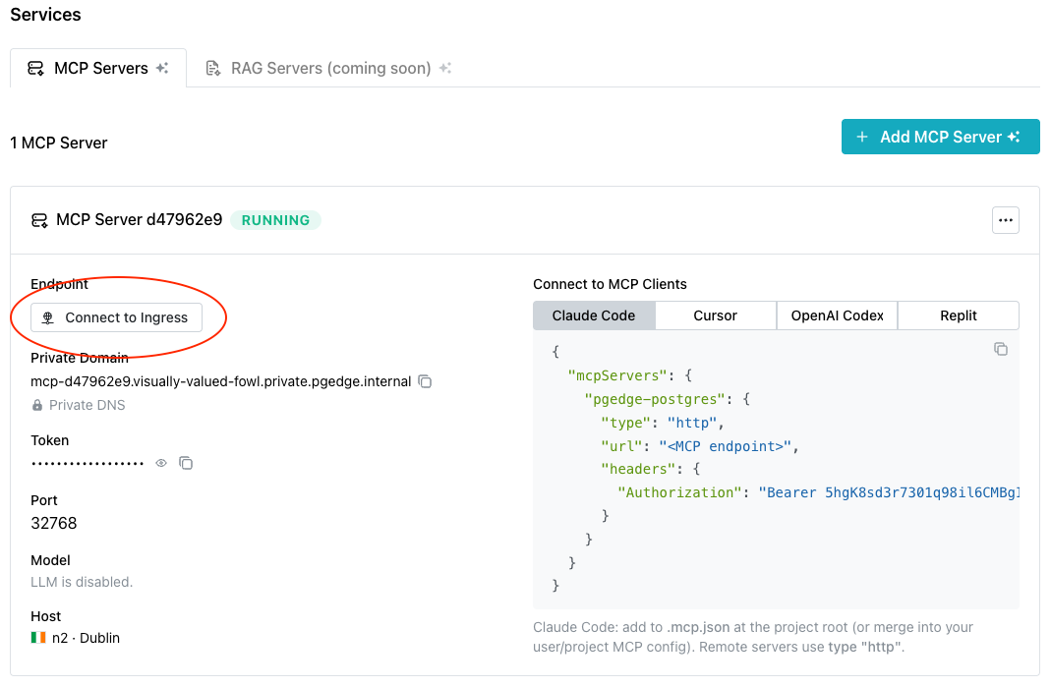This screenshot has width=1051, height=687.
Task: Click the 'Private DNS' label
Action: point(88,406)
